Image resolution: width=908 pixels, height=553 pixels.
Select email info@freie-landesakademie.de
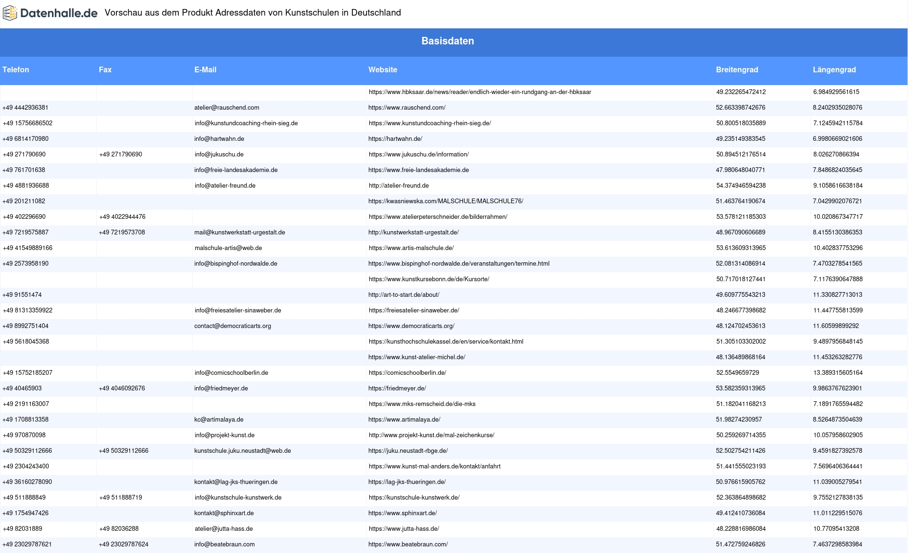coord(236,170)
